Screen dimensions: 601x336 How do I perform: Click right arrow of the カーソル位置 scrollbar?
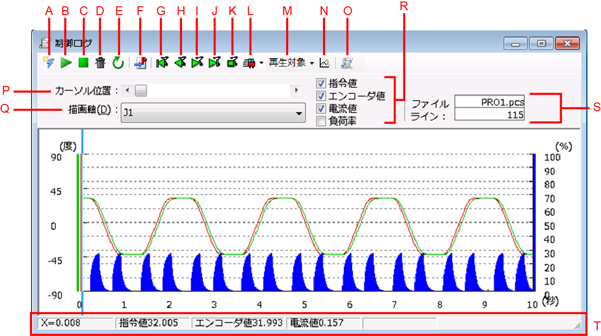click(x=296, y=90)
